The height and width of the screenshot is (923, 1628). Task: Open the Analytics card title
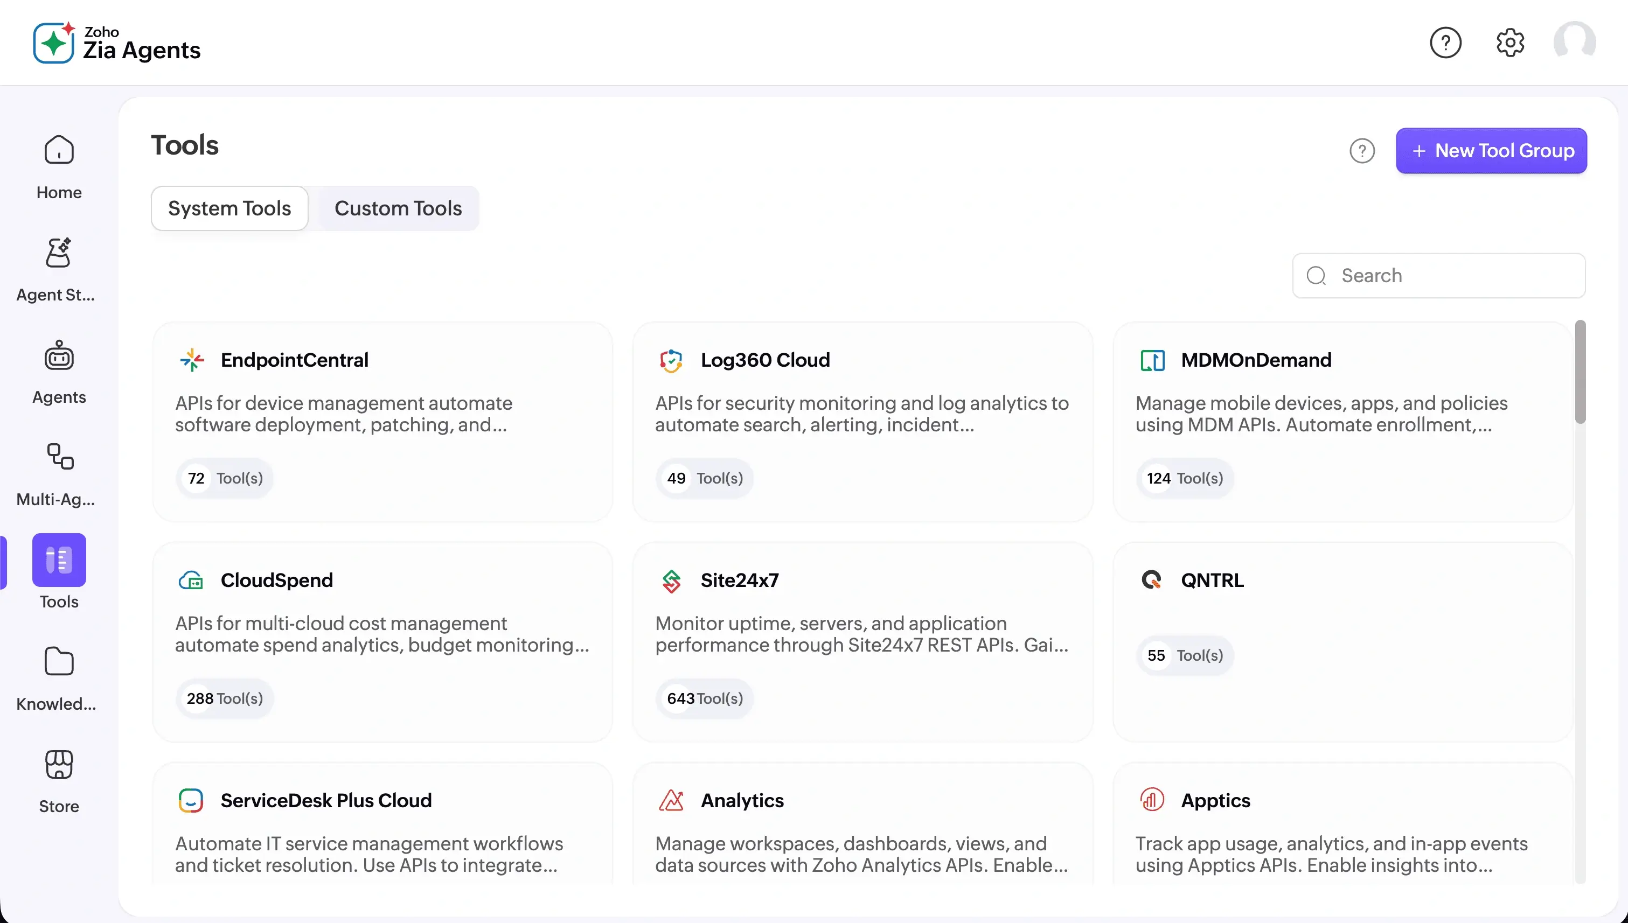pyautogui.click(x=742, y=800)
